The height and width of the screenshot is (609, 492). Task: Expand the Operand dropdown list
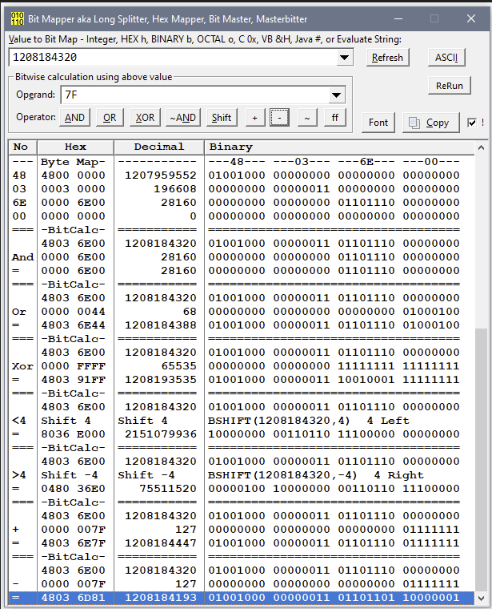point(336,95)
